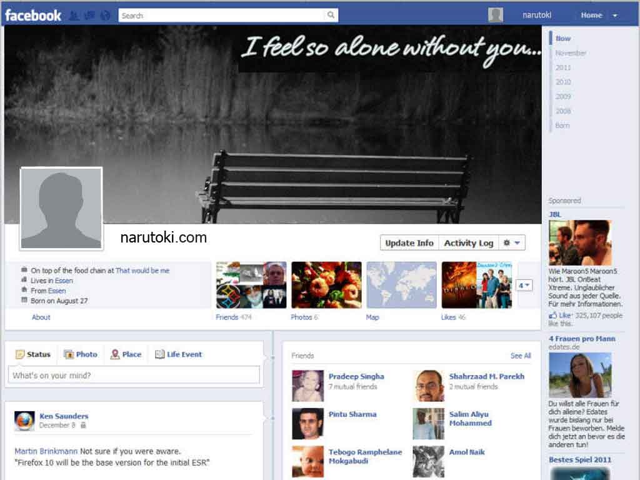Click Pintu Sharma's photo
Screen dimensions: 640x480
click(x=308, y=424)
